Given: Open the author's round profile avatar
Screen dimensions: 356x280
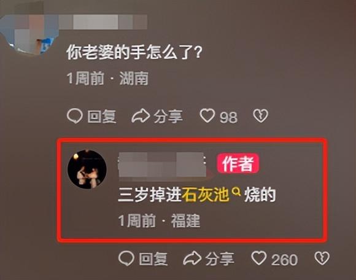Looking at the screenshot, I should tap(87, 169).
